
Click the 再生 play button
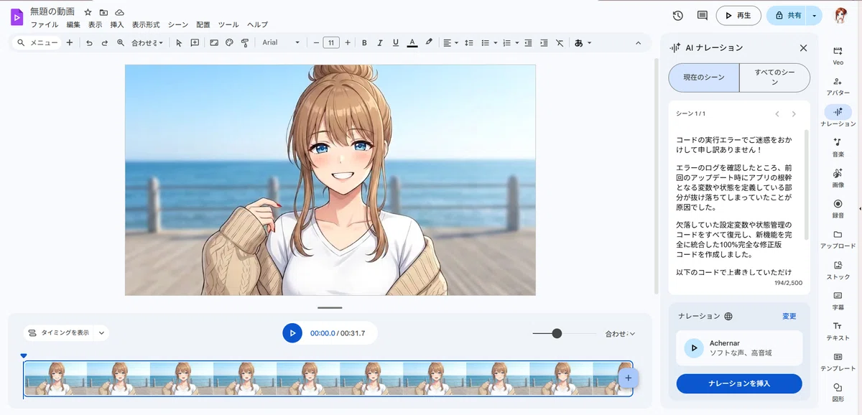[x=738, y=15]
